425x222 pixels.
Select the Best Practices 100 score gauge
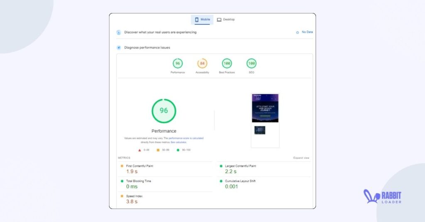pos(227,63)
